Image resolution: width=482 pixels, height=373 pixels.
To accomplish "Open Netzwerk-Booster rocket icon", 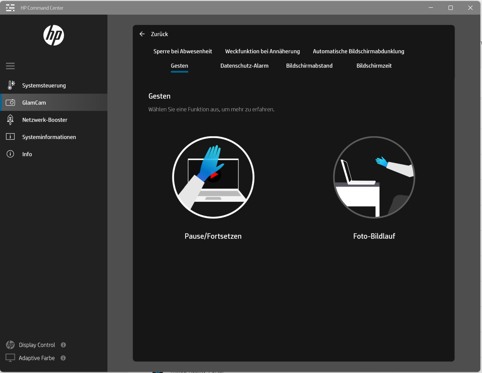I will [x=10, y=120].
